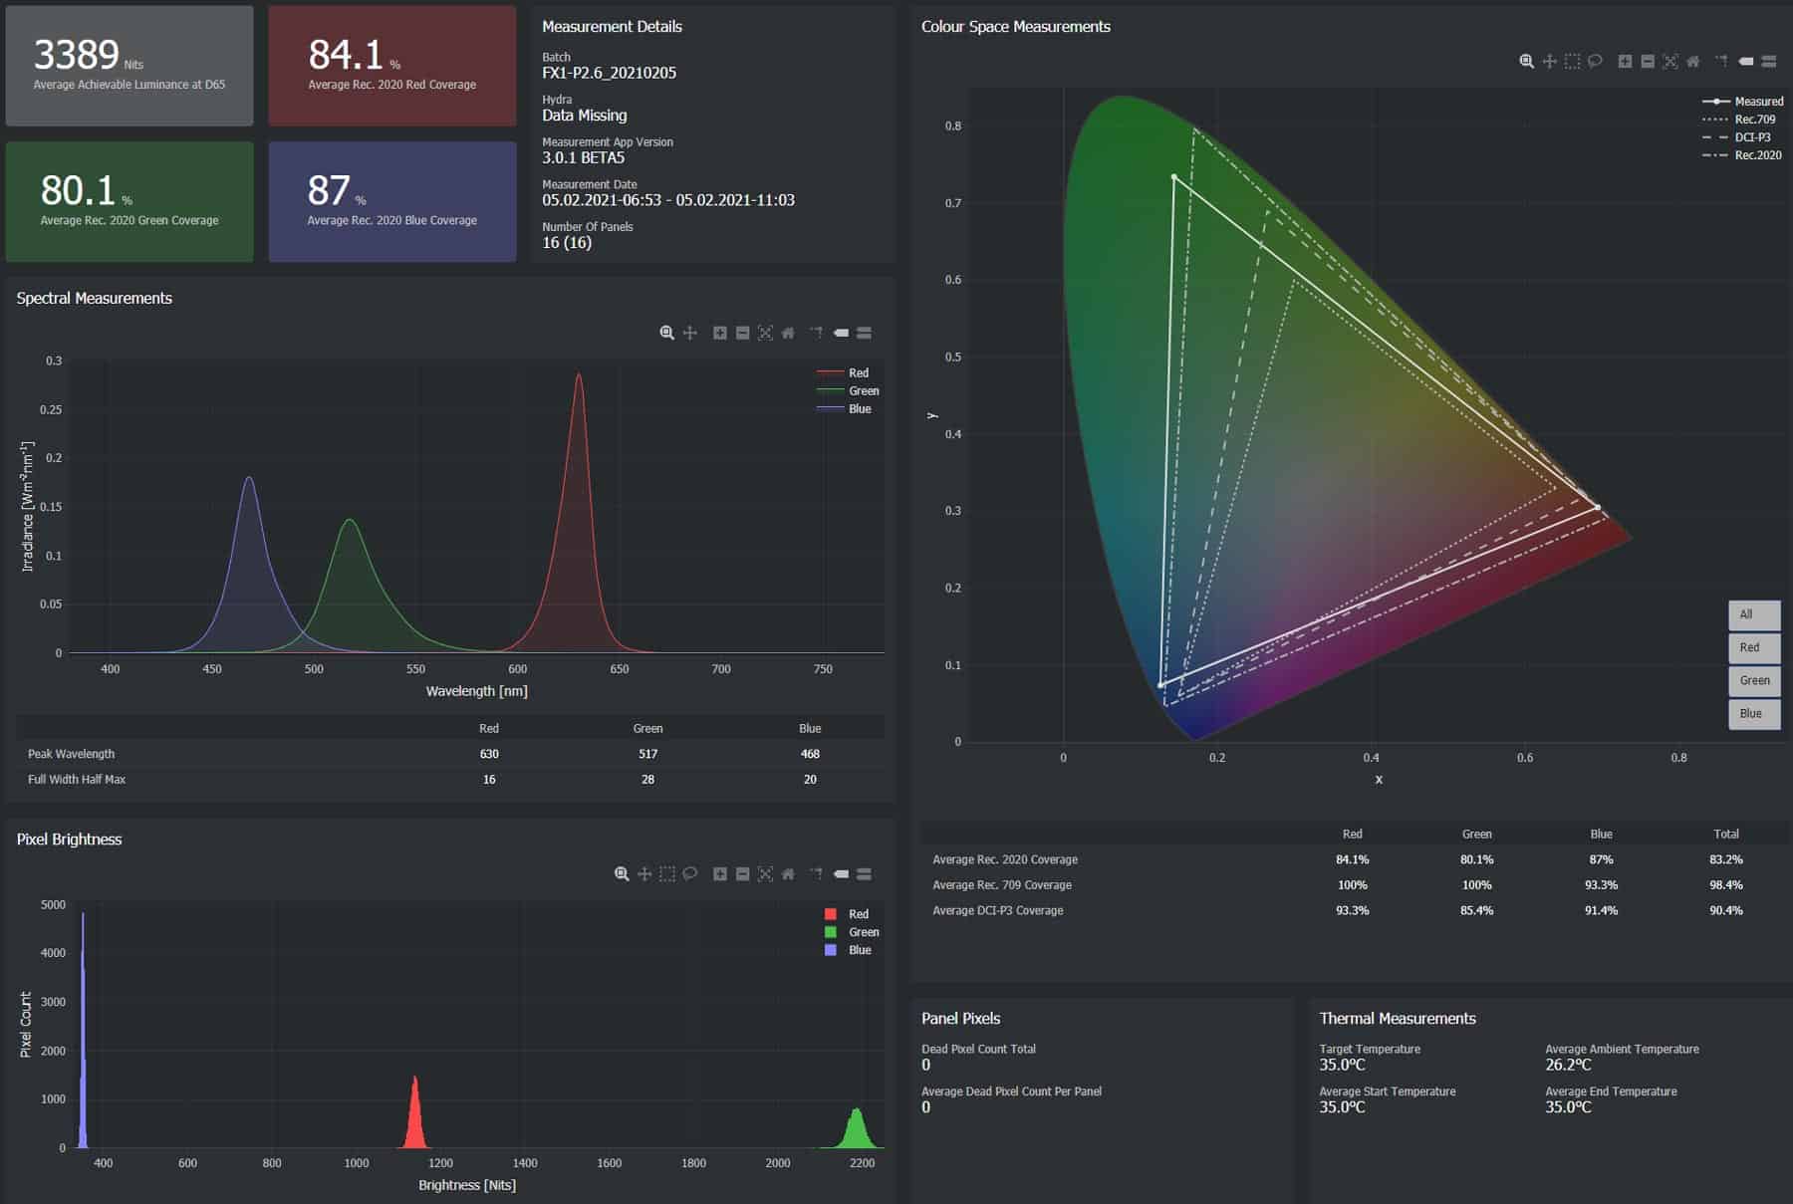Viewport: 1793px width, 1204px height.
Task: Compare data on hover in Spectral chart
Action: tap(864, 333)
